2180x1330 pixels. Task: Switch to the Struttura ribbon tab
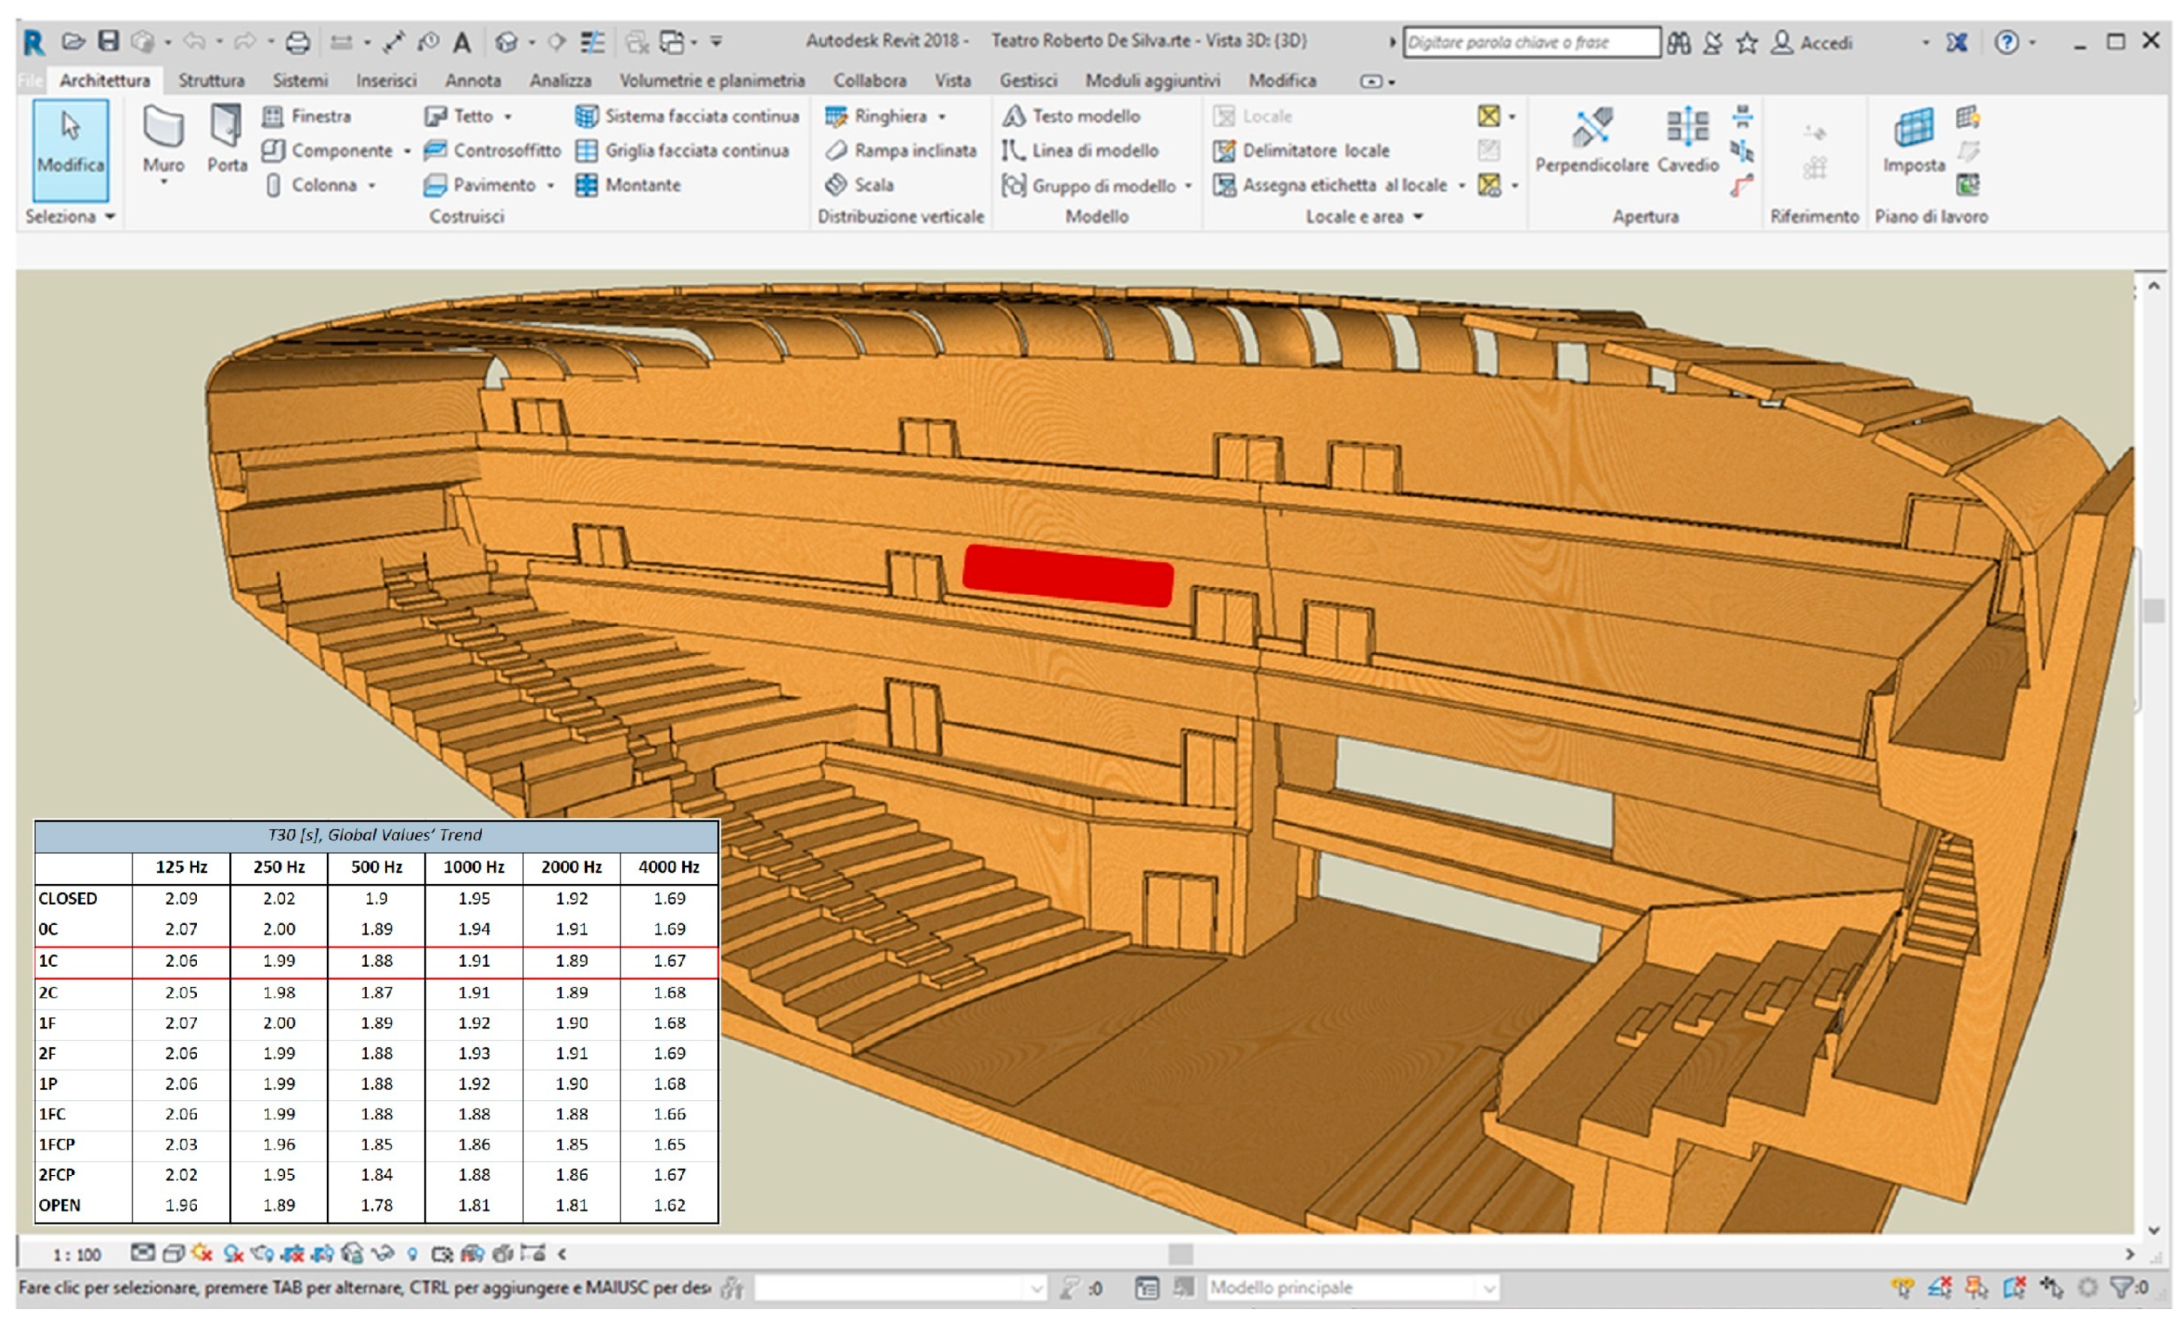(x=211, y=80)
